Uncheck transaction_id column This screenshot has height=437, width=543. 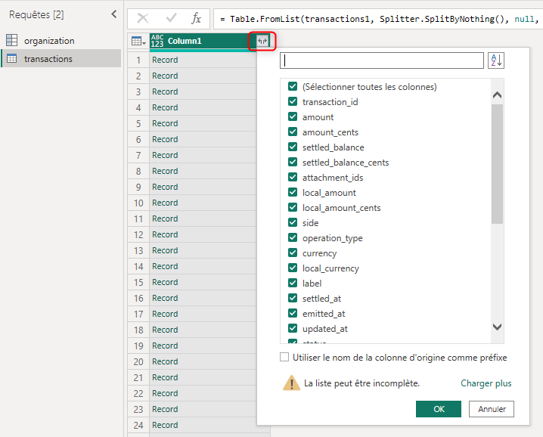293,101
